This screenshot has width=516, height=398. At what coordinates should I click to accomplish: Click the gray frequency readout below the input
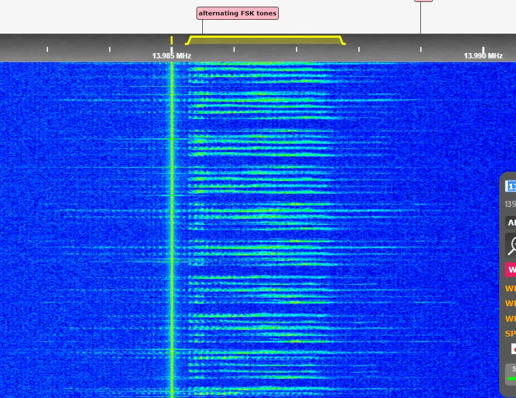(510, 204)
